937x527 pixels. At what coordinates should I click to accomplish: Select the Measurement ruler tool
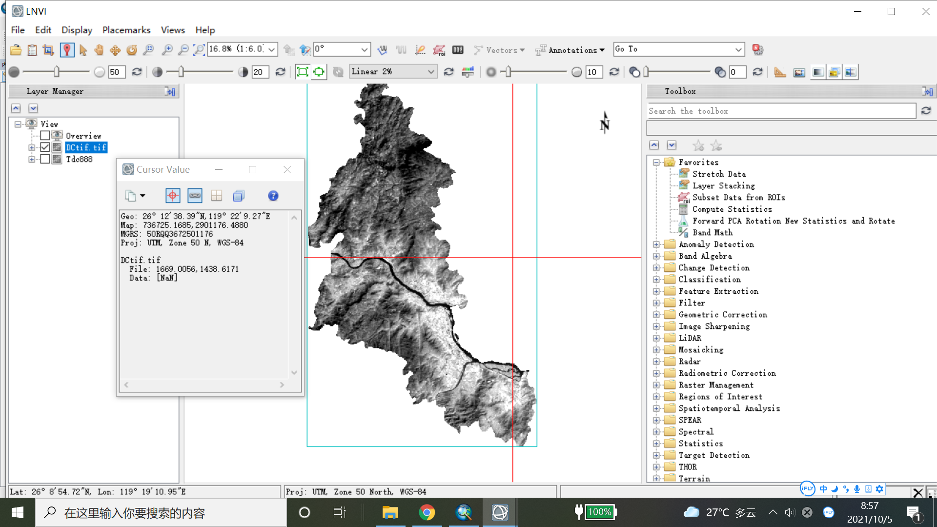click(x=779, y=72)
